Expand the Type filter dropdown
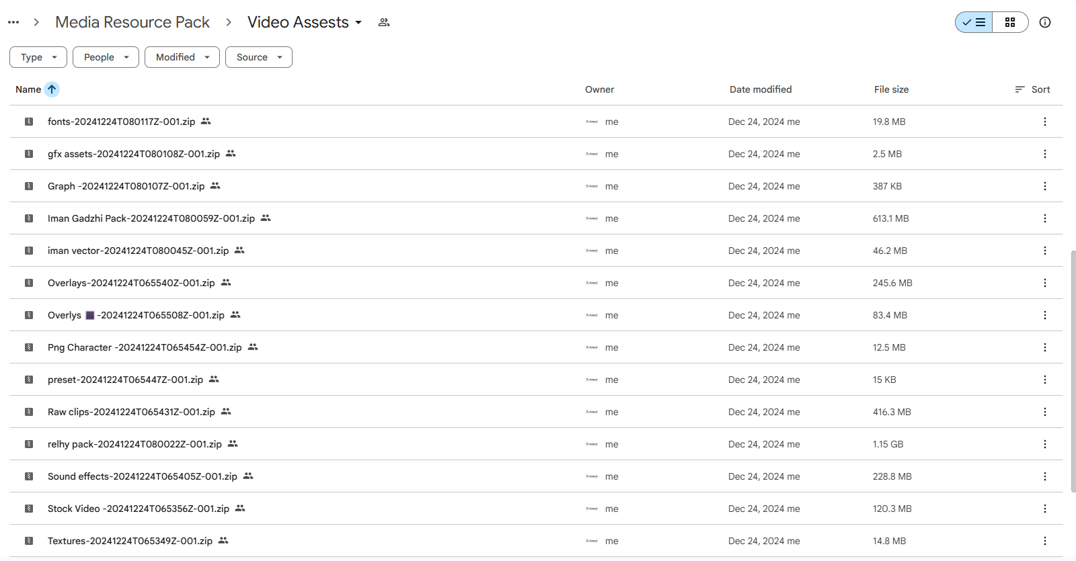1076x561 pixels. (x=38, y=57)
